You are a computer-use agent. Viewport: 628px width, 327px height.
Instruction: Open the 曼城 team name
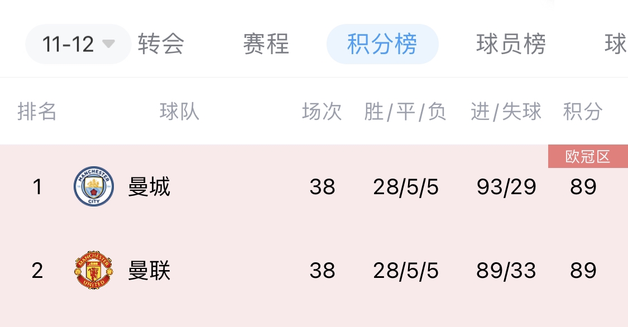pyautogui.click(x=149, y=186)
